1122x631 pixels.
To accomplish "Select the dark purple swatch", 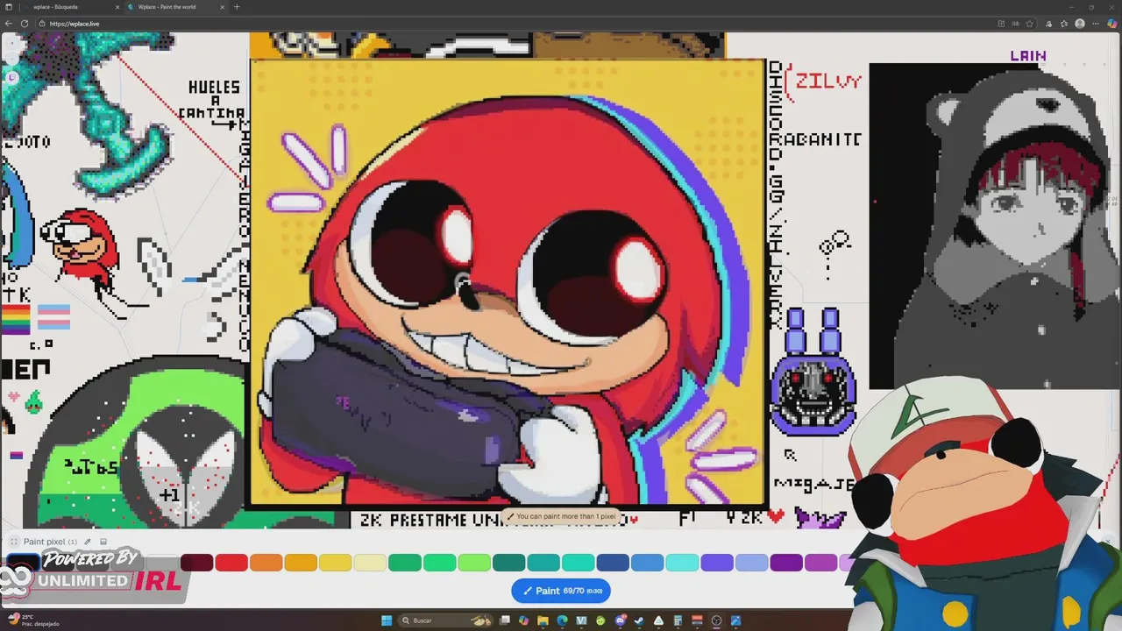I will 786,563.
